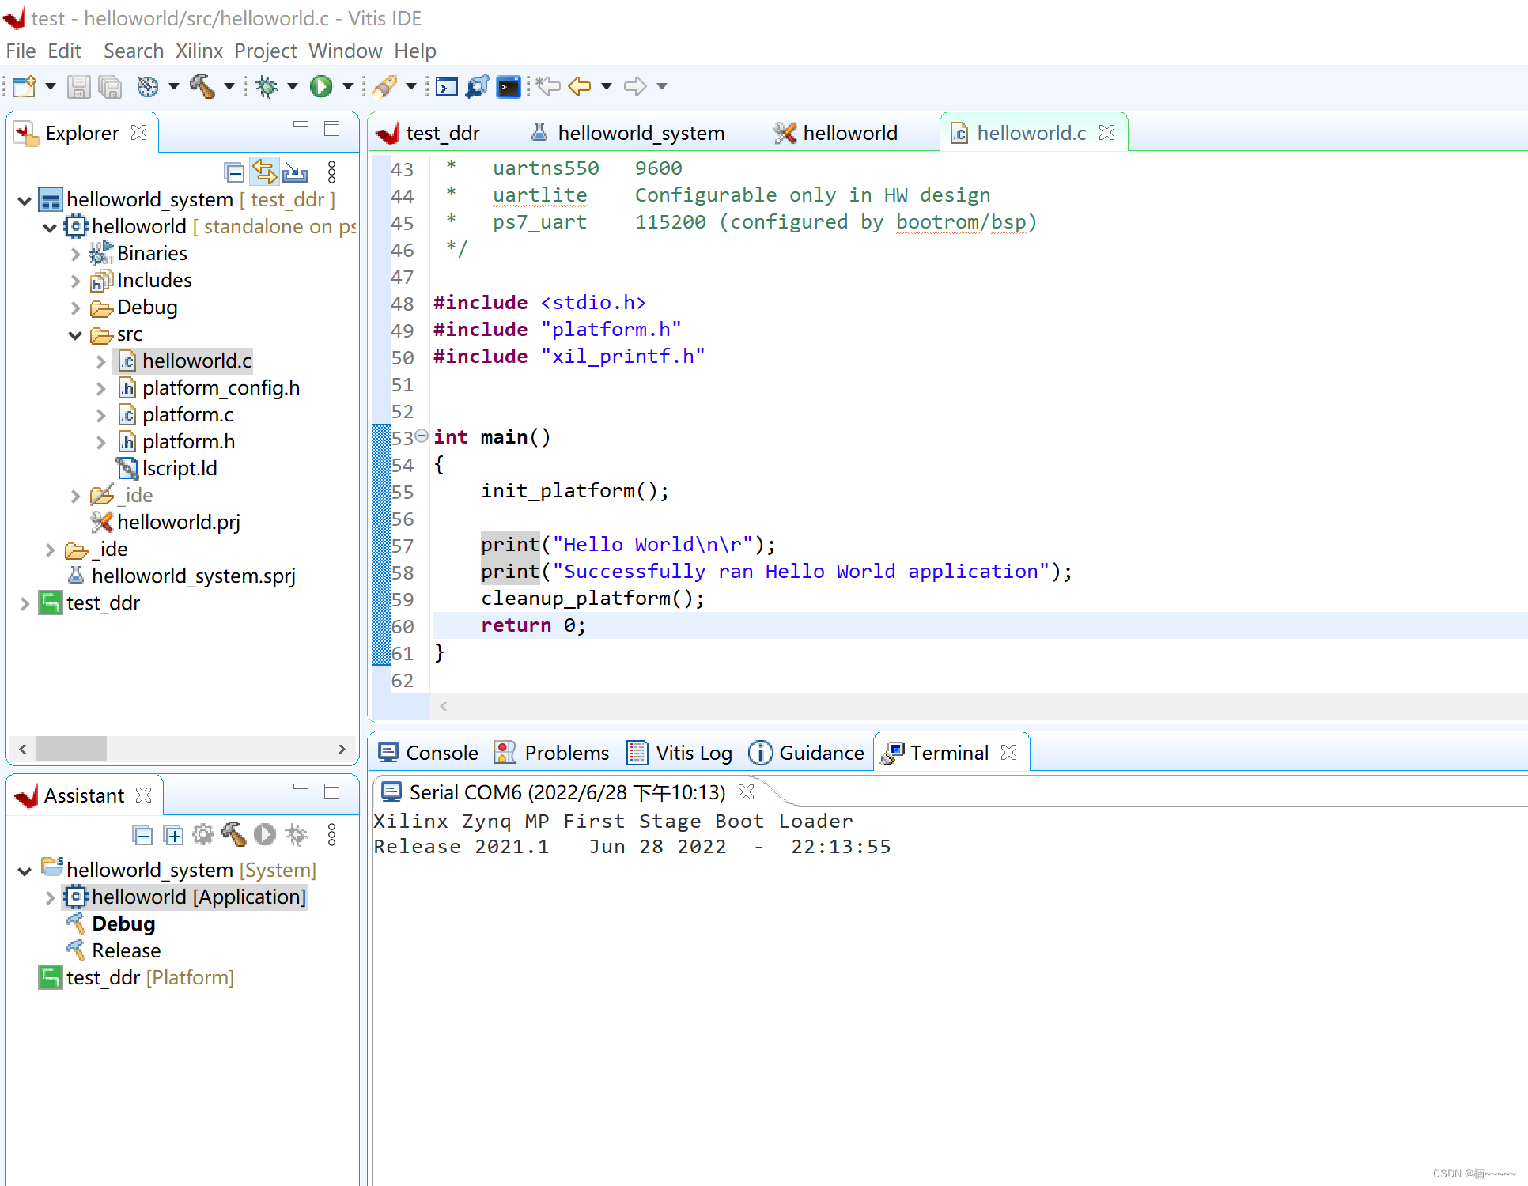Open the Xilinx menu
Image resolution: width=1528 pixels, height=1186 pixels.
[199, 51]
